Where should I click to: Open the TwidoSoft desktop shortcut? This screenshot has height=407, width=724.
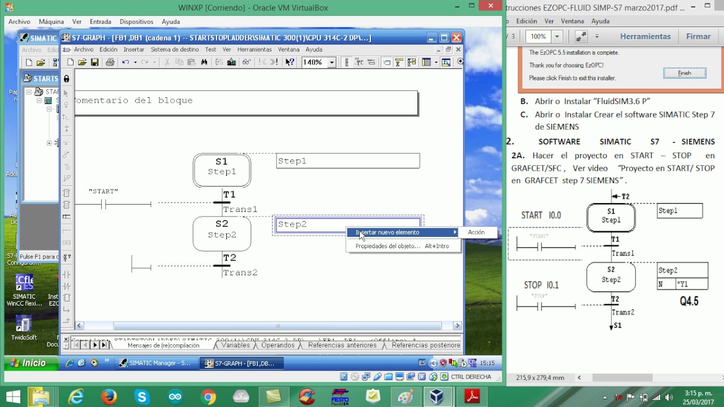[x=24, y=328]
